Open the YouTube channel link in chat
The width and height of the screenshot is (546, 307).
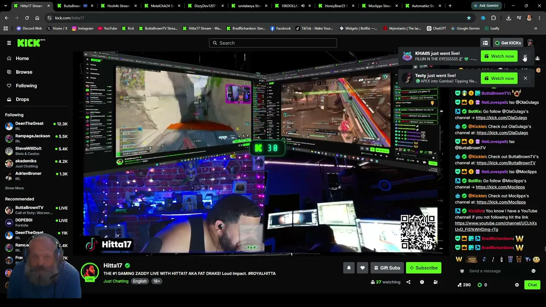(496, 226)
